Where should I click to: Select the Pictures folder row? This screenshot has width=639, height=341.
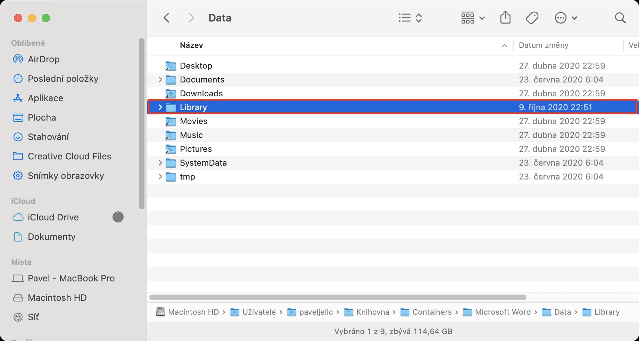[x=196, y=149]
